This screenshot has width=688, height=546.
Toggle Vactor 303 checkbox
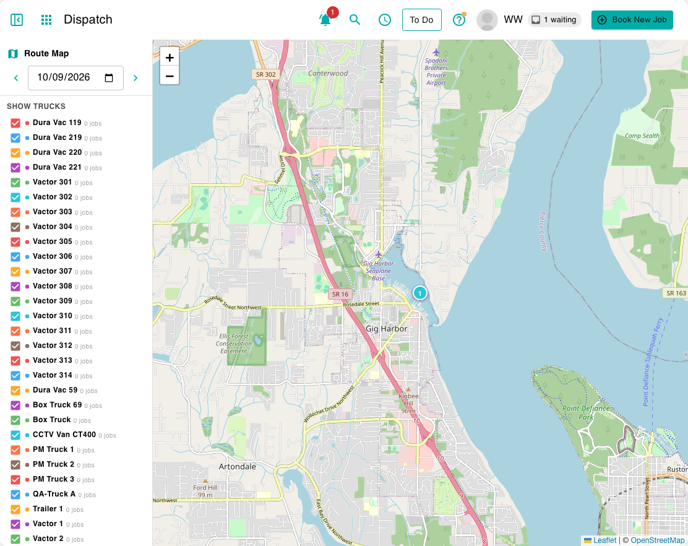15,212
